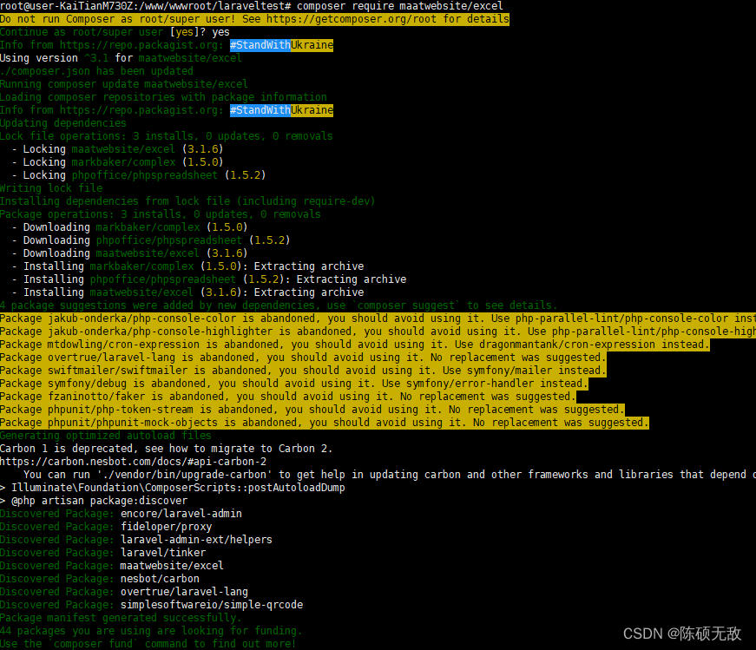Click 'Carbon 1 is deprecated' notice line
Image resolution: width=756 pixels, height=650 pixels.
[x=167, y=449]
